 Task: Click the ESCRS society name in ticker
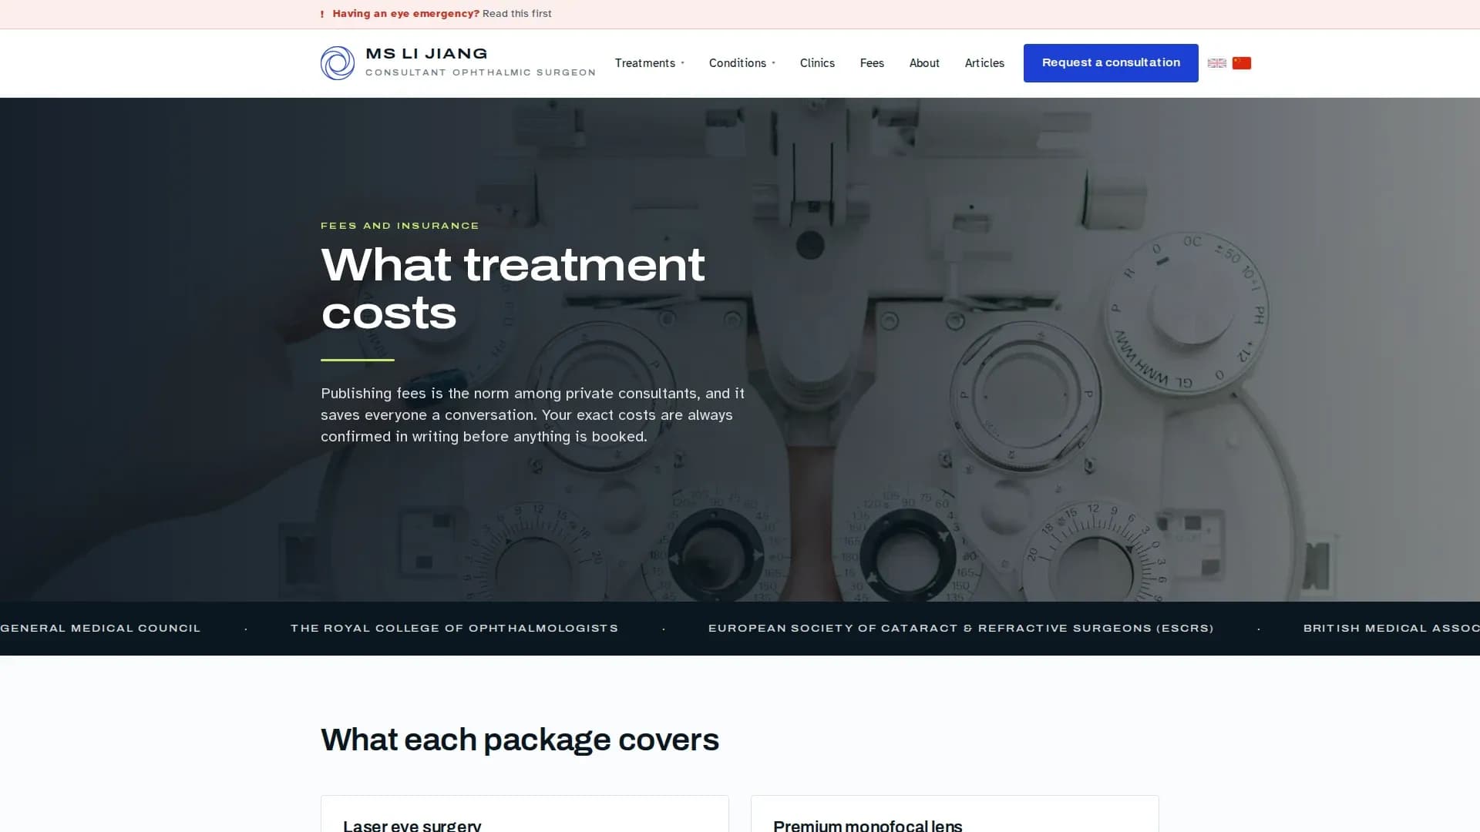[961, 629]
